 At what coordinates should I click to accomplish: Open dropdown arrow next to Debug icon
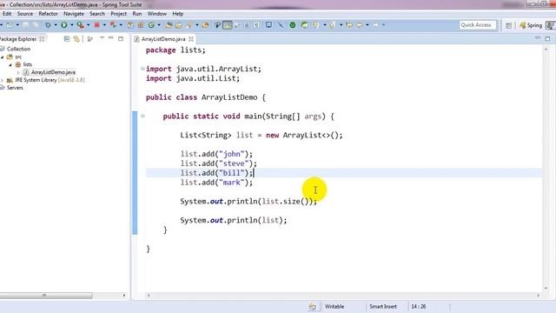(56, 25)
